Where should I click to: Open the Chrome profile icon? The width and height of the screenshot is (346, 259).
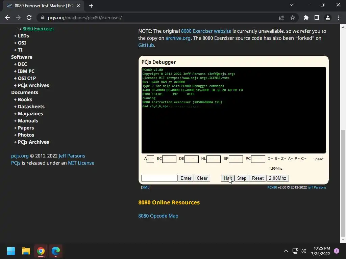[x=328, y=18]
